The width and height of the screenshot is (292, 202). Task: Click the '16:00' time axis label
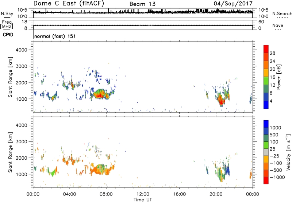click(179, 194)
